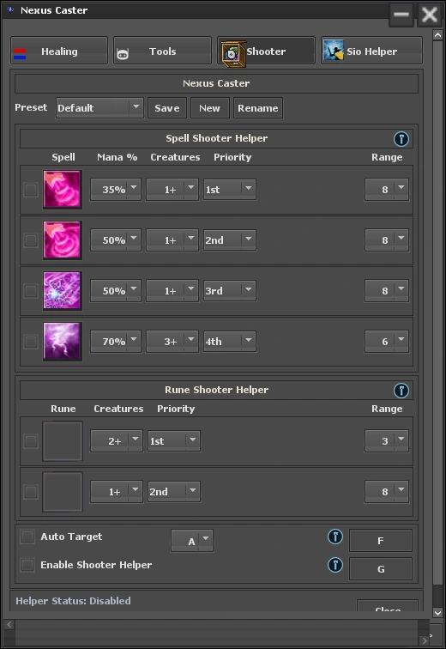This screenshot has height=649, width=446.
Task: Open the Preset Default dropdown
Action: (x=99, y=108)
